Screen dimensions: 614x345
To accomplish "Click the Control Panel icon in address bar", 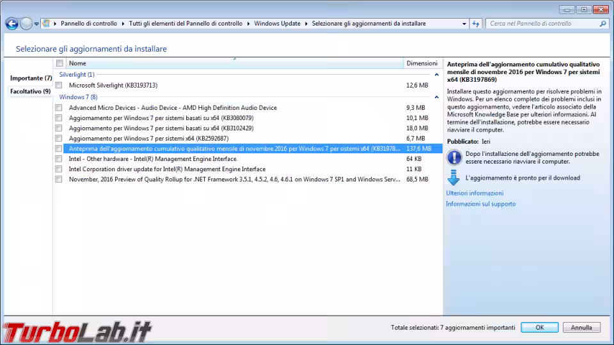I will coord(46,24).
